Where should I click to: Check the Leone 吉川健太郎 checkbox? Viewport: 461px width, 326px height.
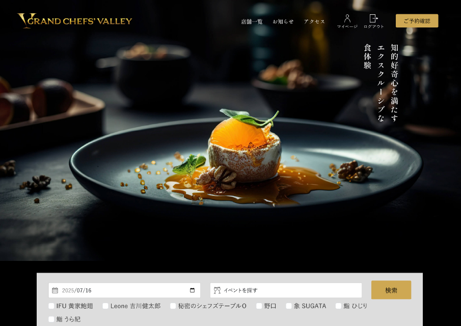pyautogui.click(x=105, y=306)
